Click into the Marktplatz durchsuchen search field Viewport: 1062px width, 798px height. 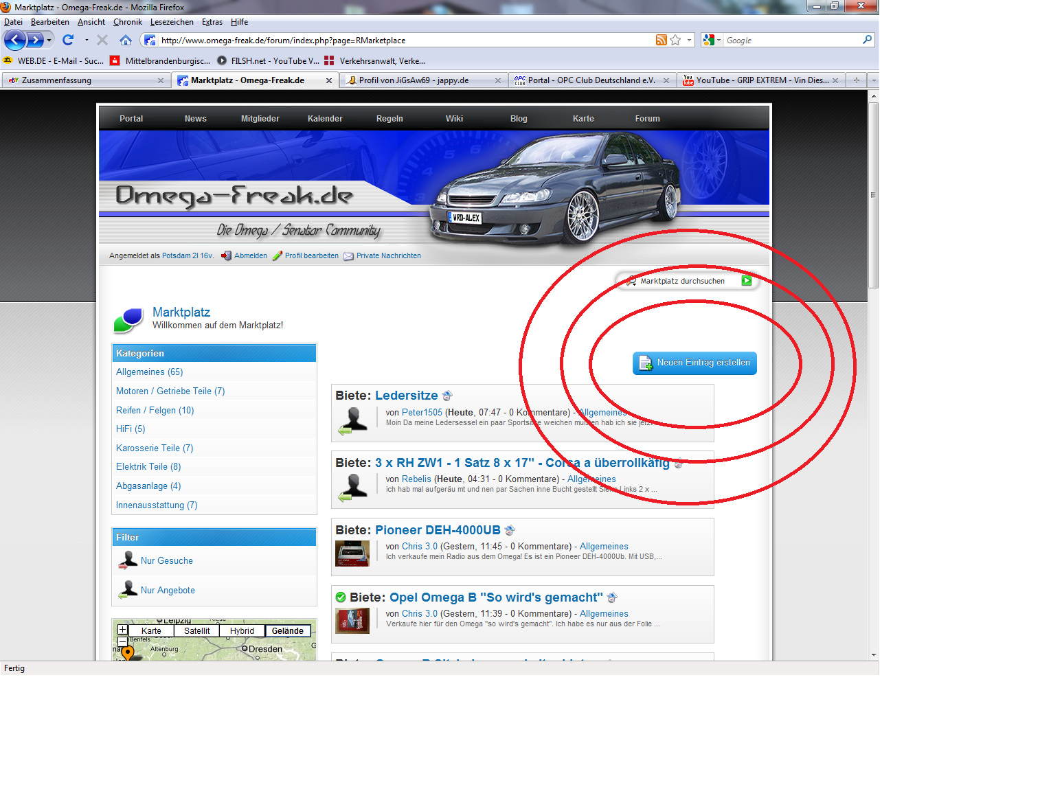point(689,281)
